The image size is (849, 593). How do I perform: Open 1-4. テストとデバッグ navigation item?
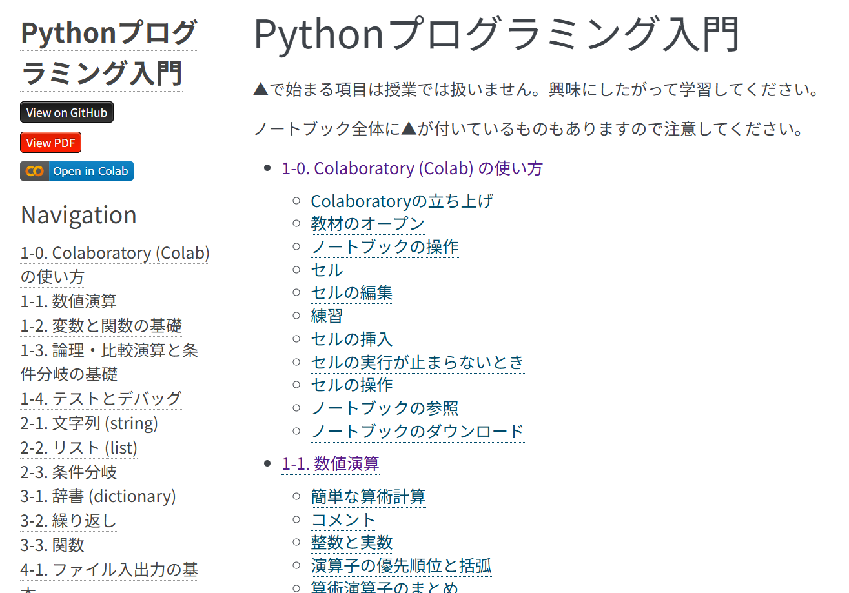click(101, 399)
